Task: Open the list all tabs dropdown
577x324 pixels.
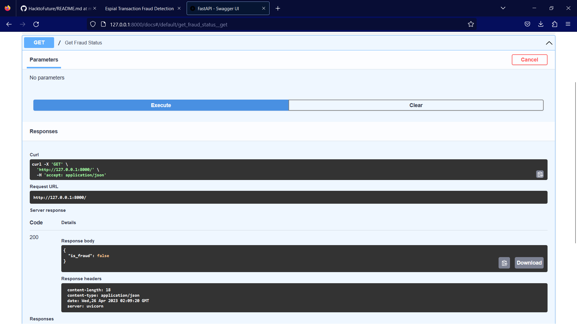Action: tap(503, 8)
